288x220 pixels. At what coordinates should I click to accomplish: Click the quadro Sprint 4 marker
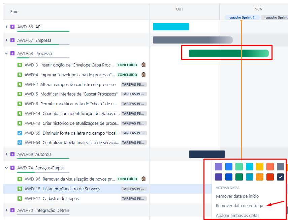click(243, 17)
